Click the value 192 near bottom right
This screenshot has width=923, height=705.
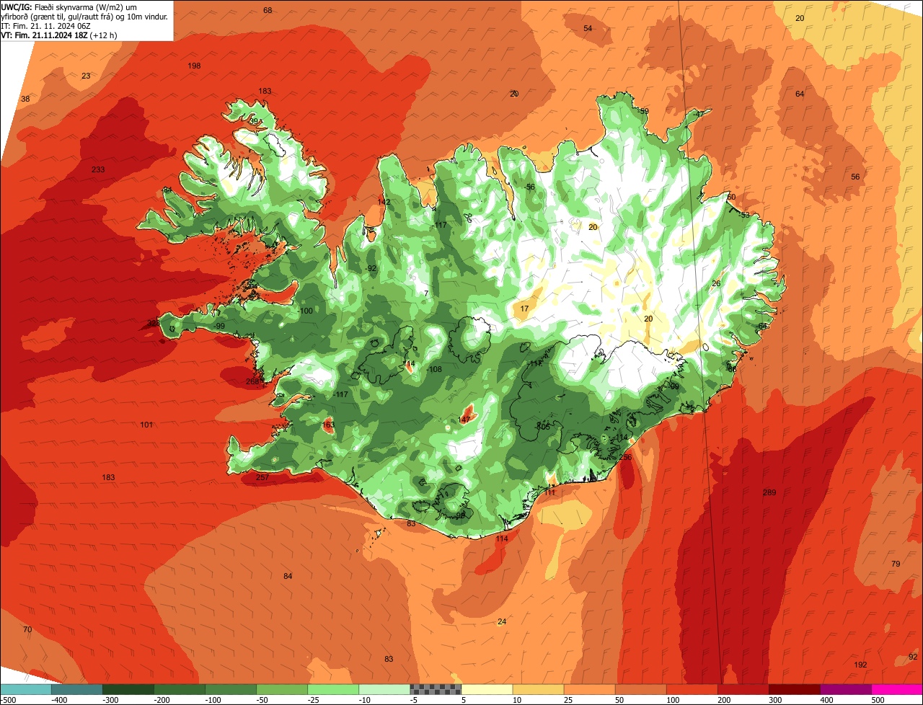[860, 665]
